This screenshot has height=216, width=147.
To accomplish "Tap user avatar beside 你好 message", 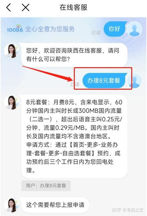I will click(x=134, y=29).
